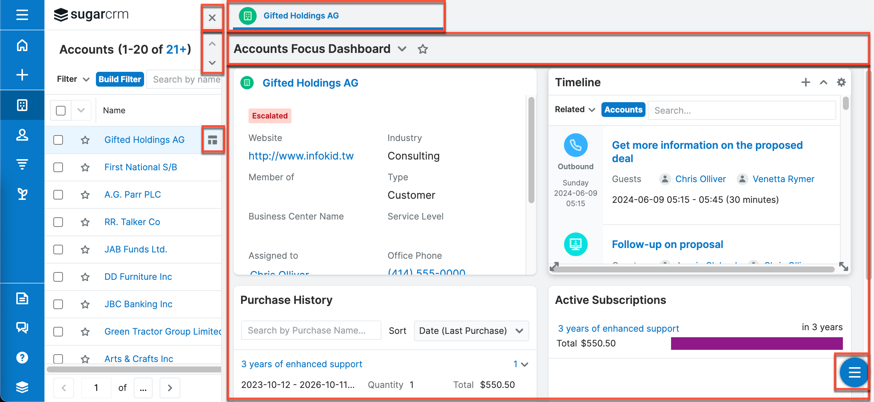Select the Accounts module icon in sidebar
Image resolution: width=874 pixels, height=402 pixels.
22,105
